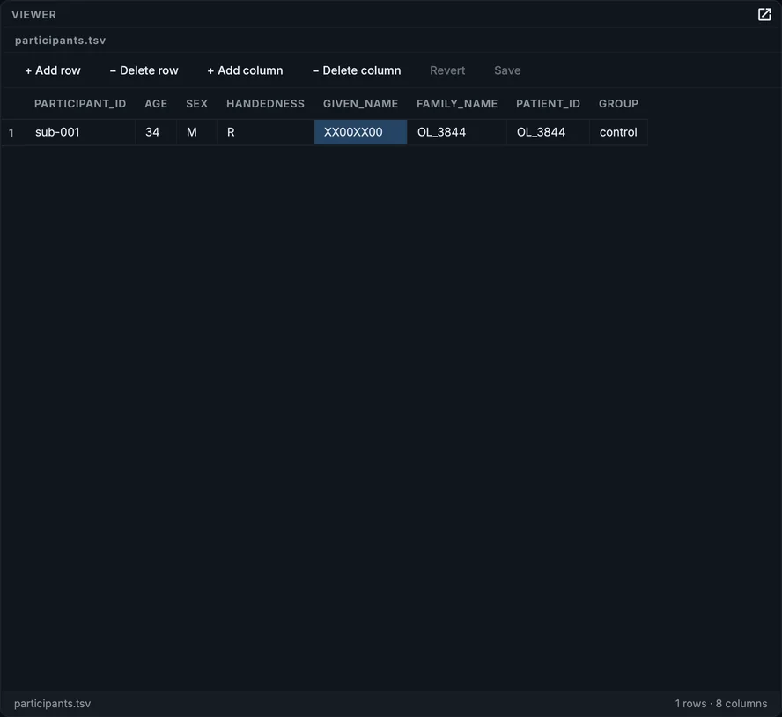Click the Delete row button

click(144, 70)
